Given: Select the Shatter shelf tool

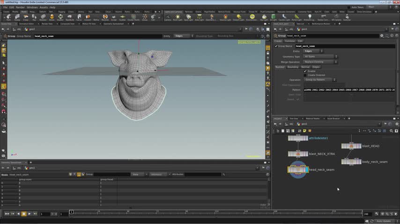Looking at the screenshot, I should click(x=60, y=17).
